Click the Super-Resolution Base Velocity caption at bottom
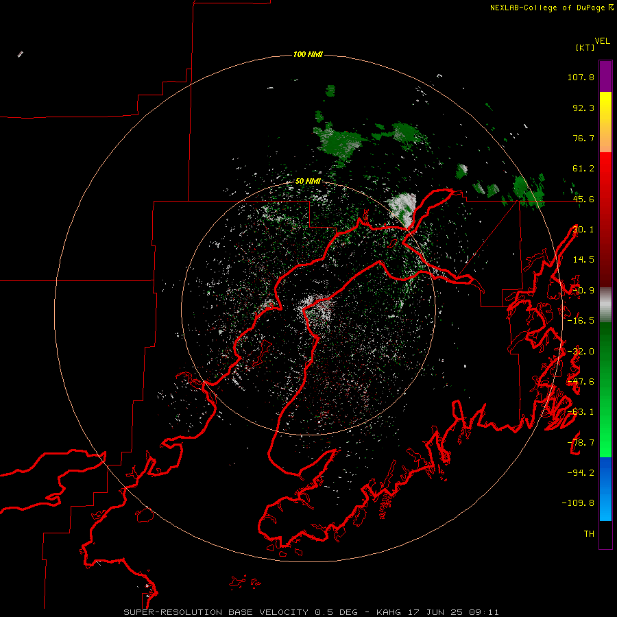 pos(311,612)
